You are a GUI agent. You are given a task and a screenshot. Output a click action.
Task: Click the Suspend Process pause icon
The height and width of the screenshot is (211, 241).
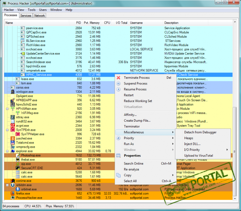click(118, 84)
